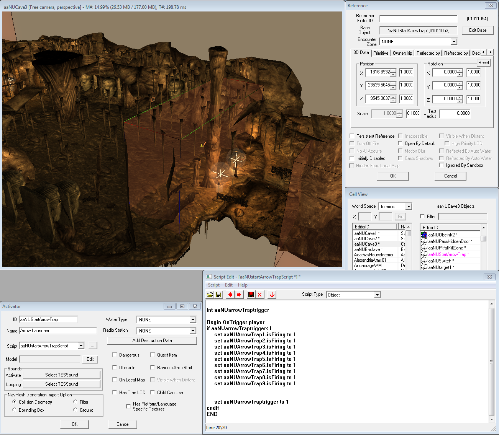Enable the Persistent Reference checkbox
This screenshot has height=435, width=499.
[352, 136]
